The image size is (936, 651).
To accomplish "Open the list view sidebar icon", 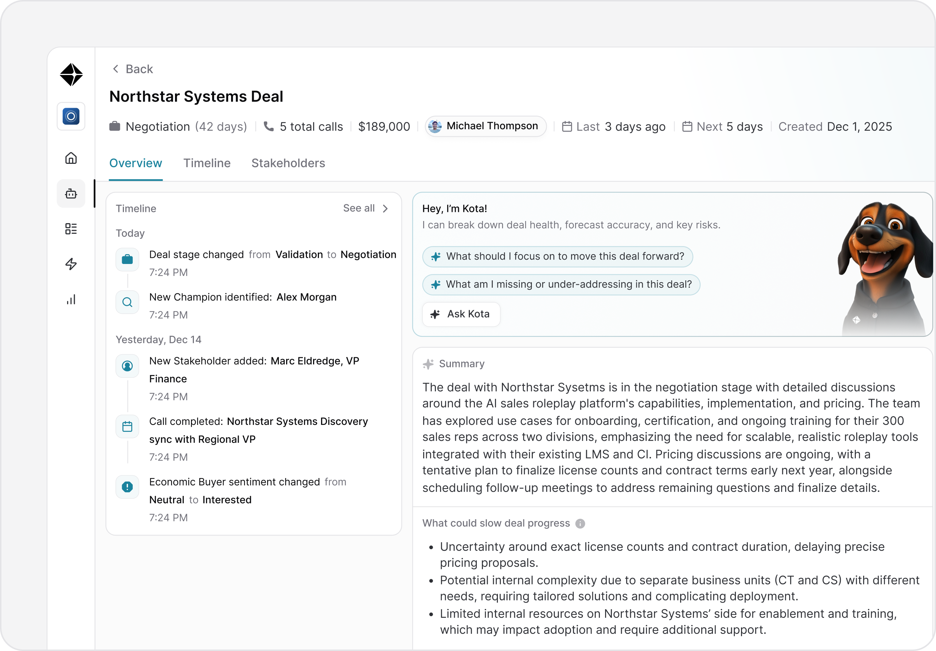I will pyautogui.click(x=71, y=229).
